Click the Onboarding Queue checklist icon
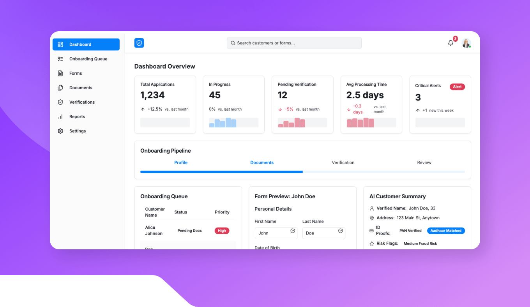Image resolution: width=530 pixels, height=307 pixels. 60,59
